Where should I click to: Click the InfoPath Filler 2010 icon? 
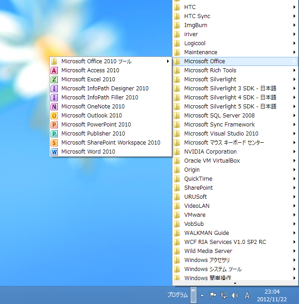pyautogui.click(x=54, y=98)
